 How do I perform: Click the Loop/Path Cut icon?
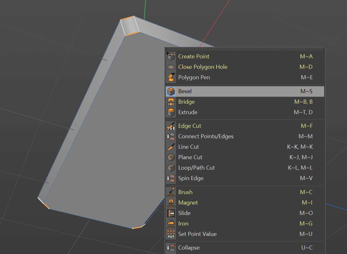pyautogui.click(x=171, y=168)
